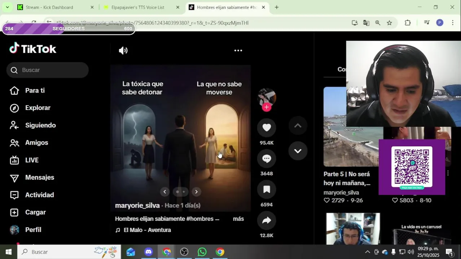
Task: Go to next video with down chevron
Action: (x=298, y=151)
